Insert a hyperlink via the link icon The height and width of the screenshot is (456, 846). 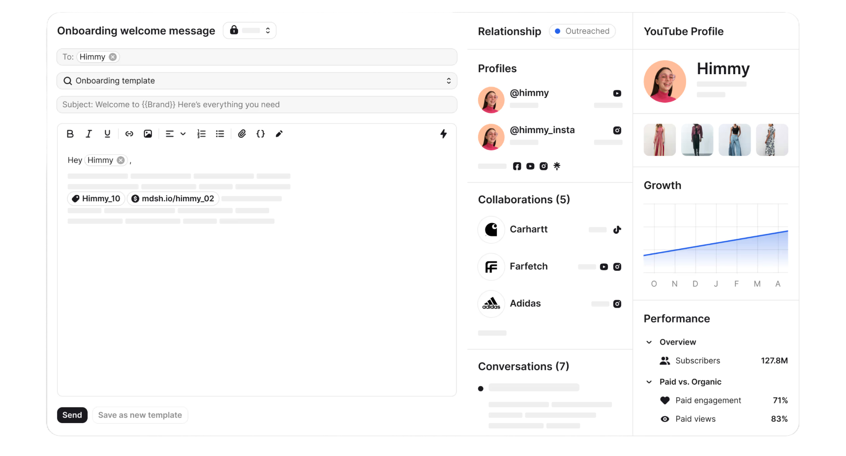(129, 134)
